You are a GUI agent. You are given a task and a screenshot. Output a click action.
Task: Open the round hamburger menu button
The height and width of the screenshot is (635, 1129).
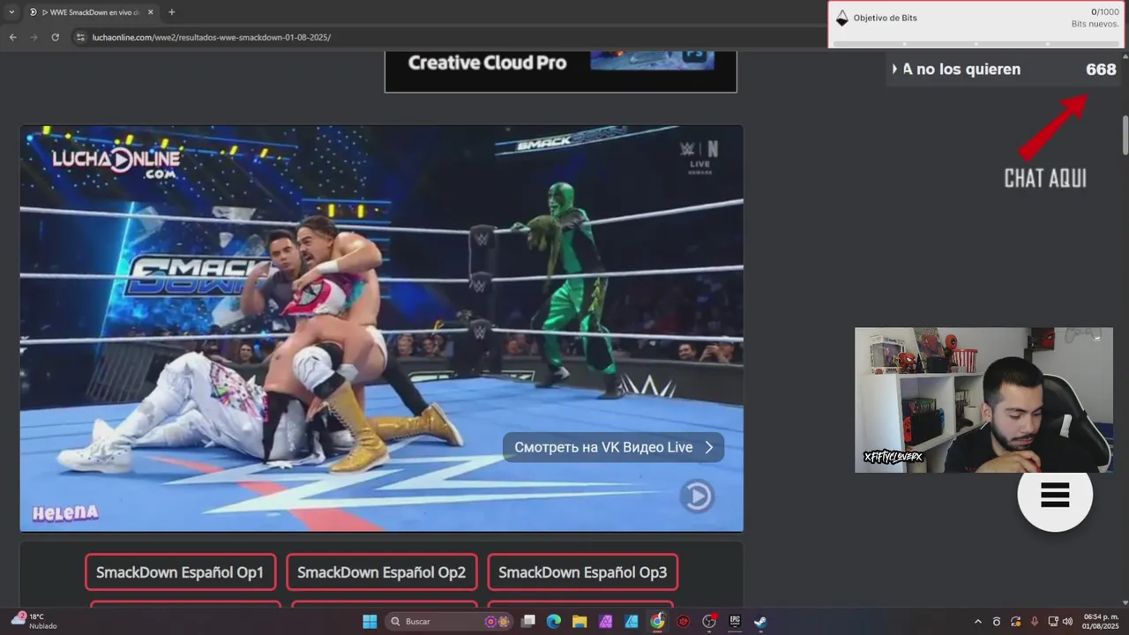coord(1055,495)
